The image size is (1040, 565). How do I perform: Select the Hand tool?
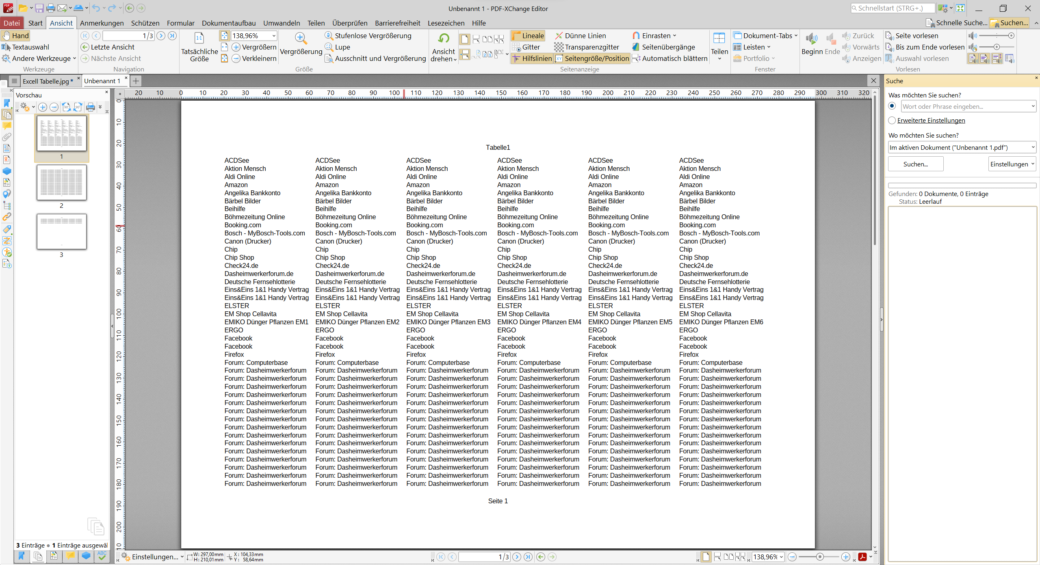(x=15, y=36)
